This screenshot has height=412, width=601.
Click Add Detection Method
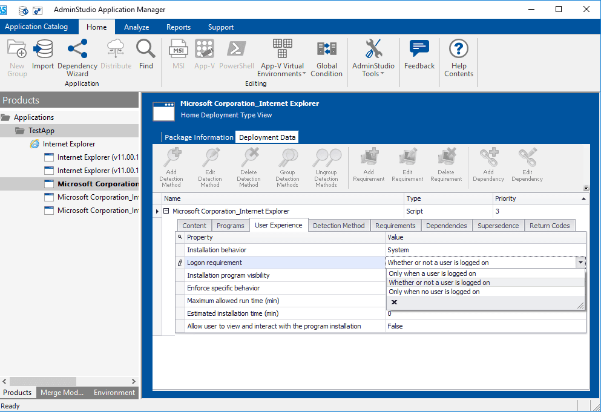tap(171, 168)
